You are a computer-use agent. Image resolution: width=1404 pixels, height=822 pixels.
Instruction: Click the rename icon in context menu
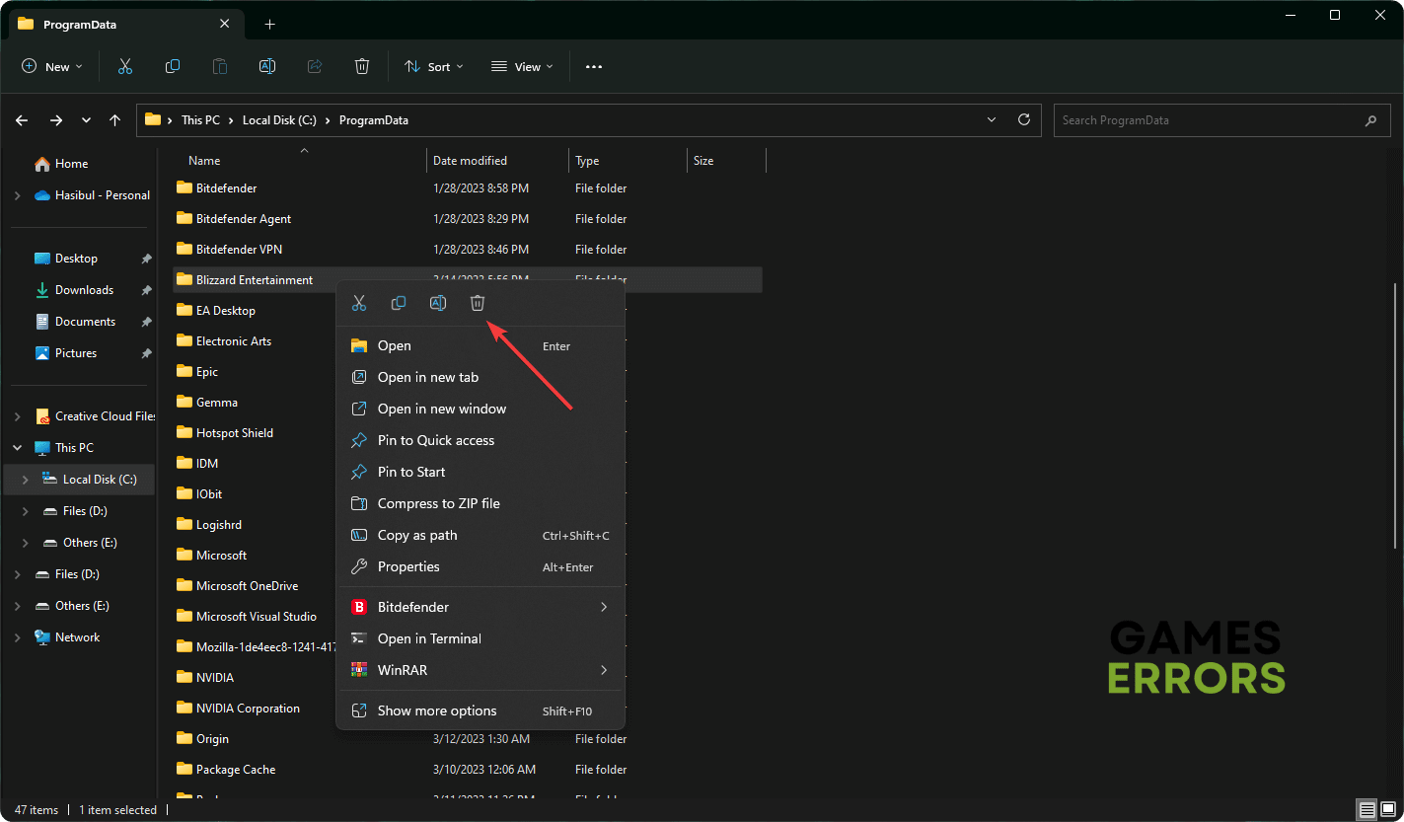[x=438, y=304]
